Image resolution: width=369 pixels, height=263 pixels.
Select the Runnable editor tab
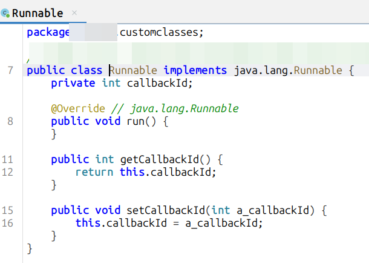(43, 13)
